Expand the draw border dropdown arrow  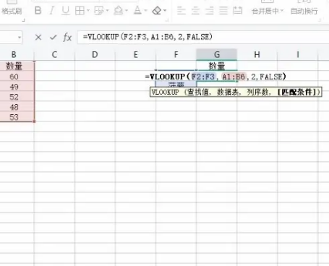(107, 11)
